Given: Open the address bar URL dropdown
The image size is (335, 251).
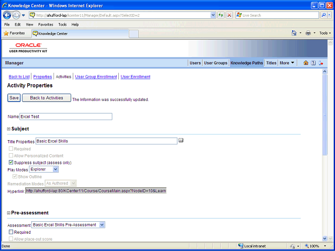Looking at the screenshot, I should coord(213,15).
